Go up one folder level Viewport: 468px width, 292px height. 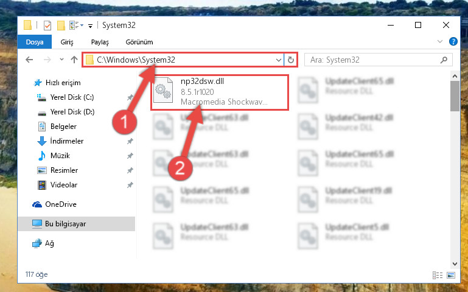click(x=74, y=60)
